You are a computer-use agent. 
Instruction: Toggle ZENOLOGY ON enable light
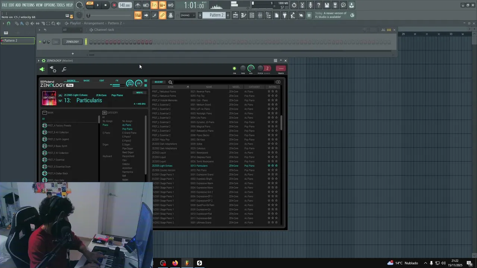click(234, 68)
